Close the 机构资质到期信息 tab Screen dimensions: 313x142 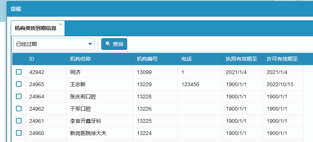click(x=60, y=24)
